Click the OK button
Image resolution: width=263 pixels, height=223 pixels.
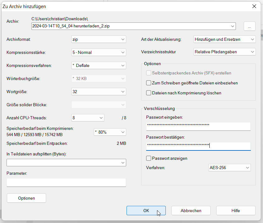(146, 211)
